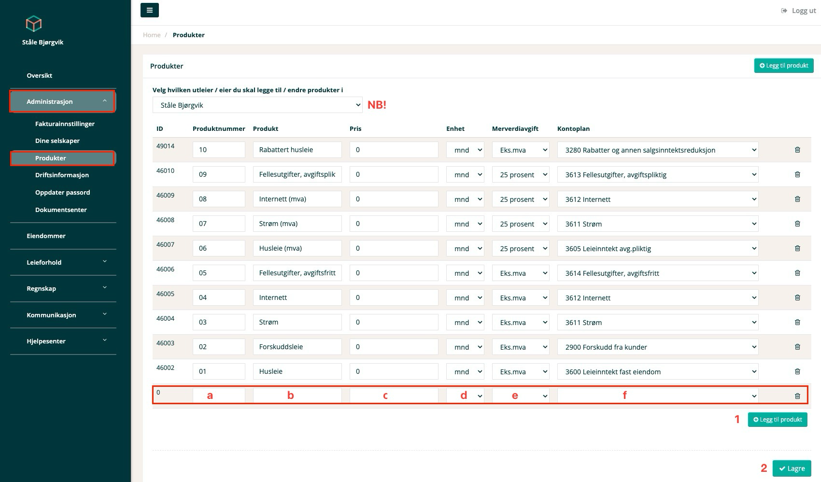Open Merverdiavgift dropdown in the empty new row
821x482 pixels.
click(x=521, y=396)
